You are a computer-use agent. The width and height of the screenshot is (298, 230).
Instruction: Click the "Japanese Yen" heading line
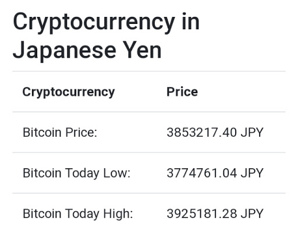(87, 51)
